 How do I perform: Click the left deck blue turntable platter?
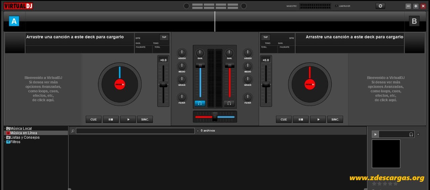tap(120, 84)
